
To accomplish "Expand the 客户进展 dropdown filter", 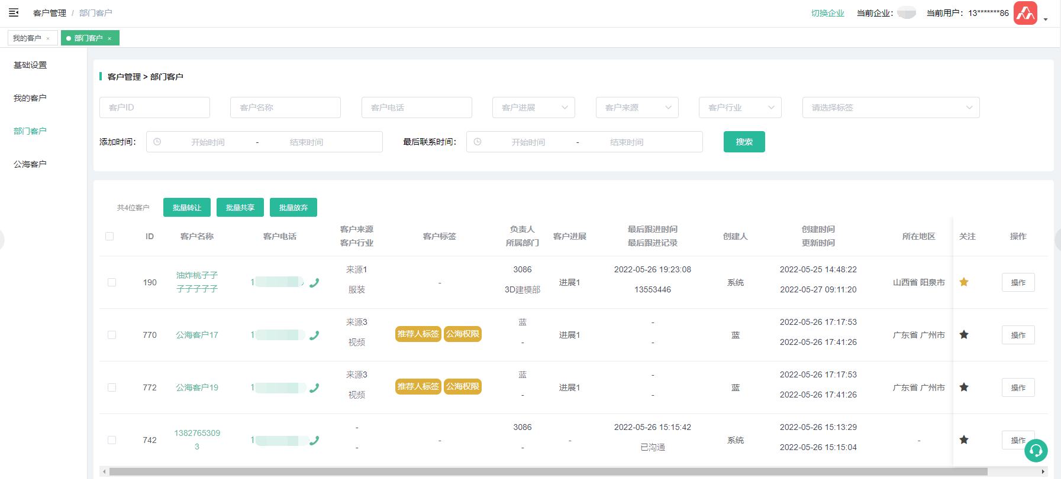I will tap(533, 107).
